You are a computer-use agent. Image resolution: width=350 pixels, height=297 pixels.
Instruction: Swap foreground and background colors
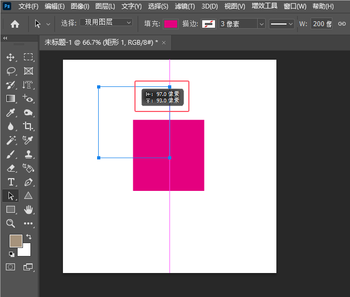click(28, 237)
